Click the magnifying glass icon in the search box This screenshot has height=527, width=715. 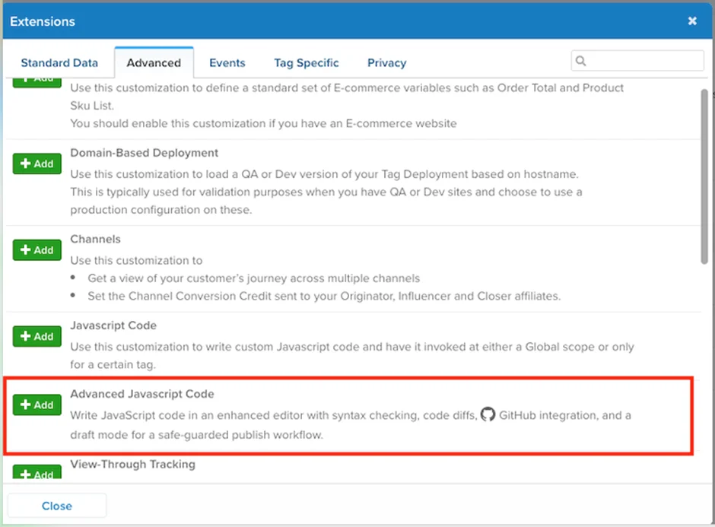[580, 60]
